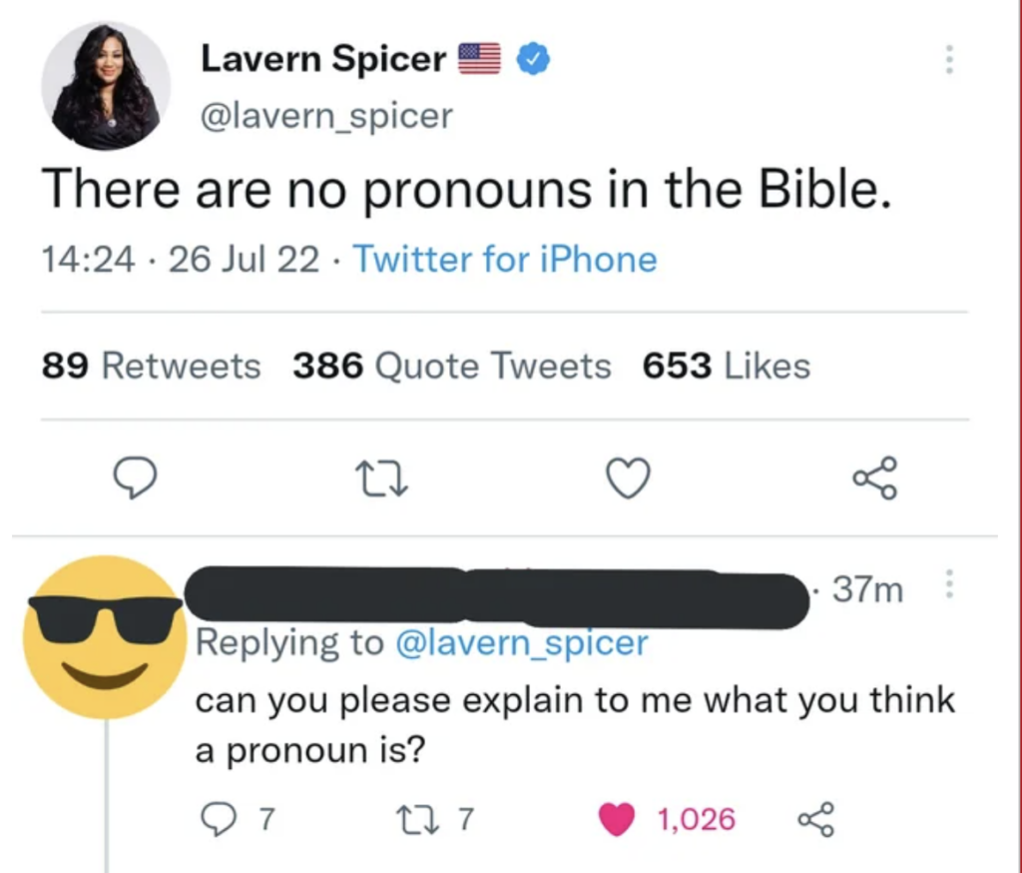Image resolution: width=1022 pixels, height=873 pixels.
Task: Click the blue verified badge icon
Action: point(532,61)
